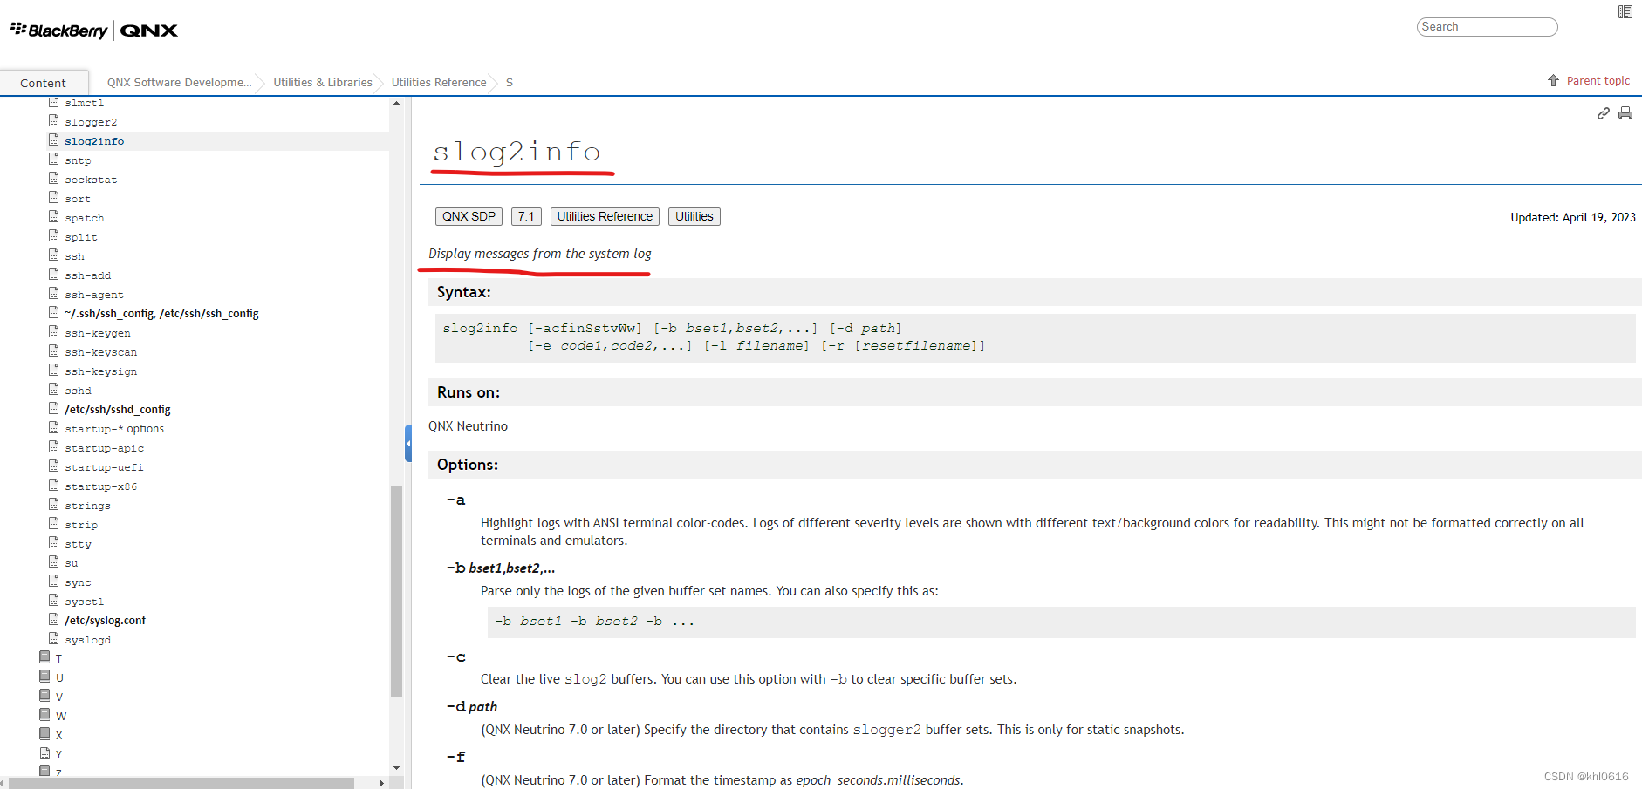Screen dimensions: 1642x789
Task: Click the Parent topic up-arrow icon
Action: [1553, 80]
